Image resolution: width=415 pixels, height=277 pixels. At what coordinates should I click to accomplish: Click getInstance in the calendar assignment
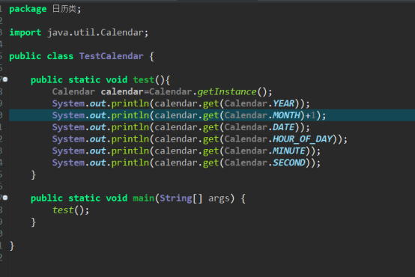pos(227,92)
